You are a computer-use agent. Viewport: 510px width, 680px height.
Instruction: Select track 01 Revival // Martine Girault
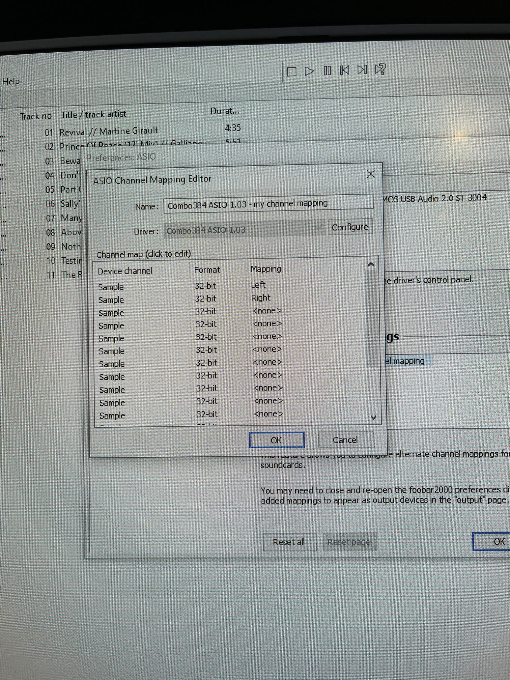click(109, 131)
